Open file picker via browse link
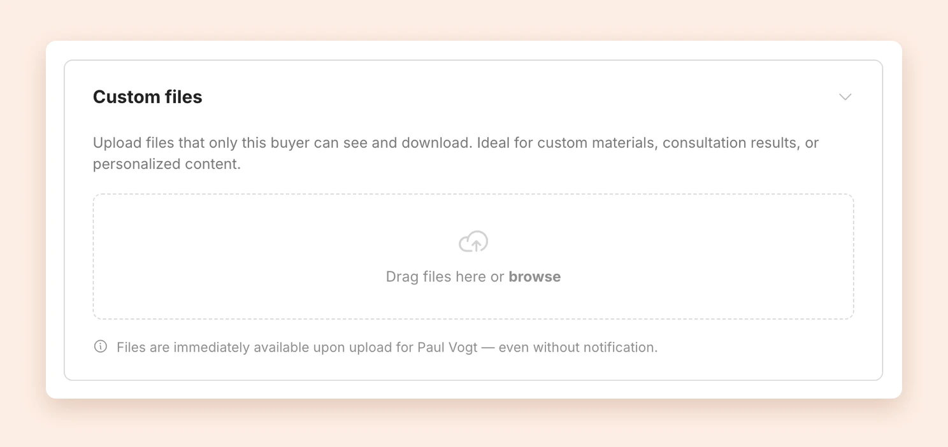Image resolution: width=948 pixels, height=447 pixels. point(535,277)
